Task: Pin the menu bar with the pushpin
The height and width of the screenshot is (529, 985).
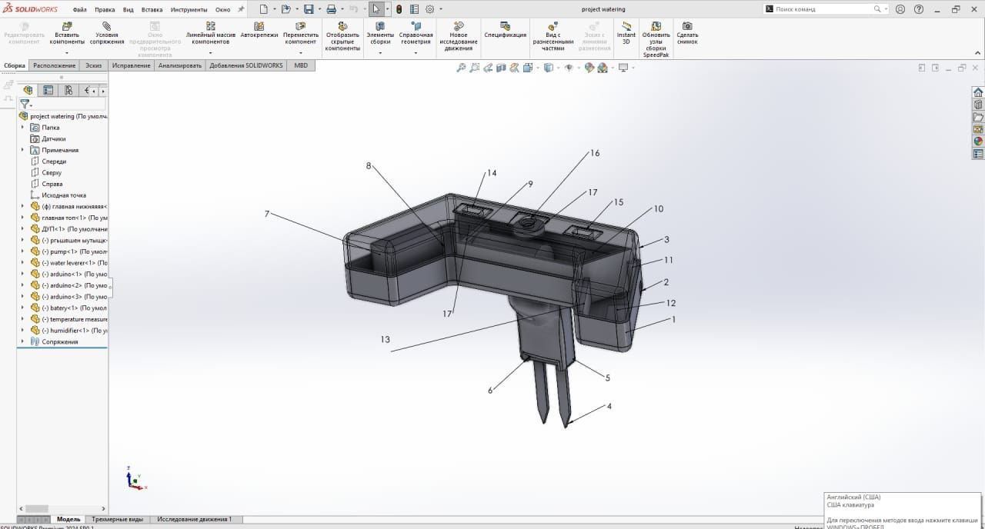Action: point(241,9)
